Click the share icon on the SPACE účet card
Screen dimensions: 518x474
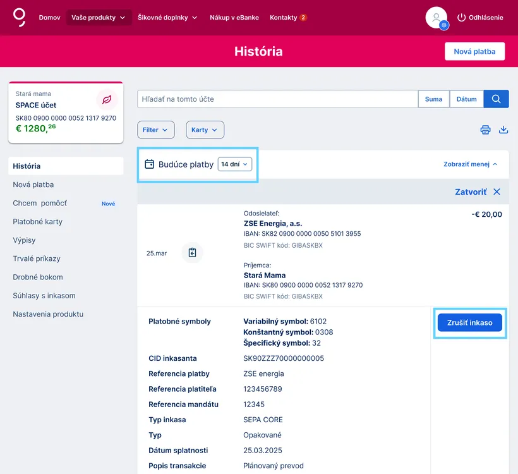[107, 100]
